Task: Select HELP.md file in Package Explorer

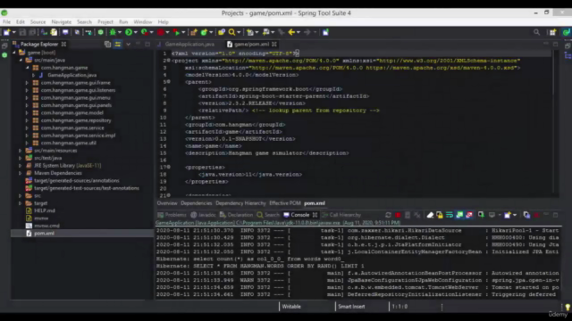Action: (x=45, y=210)
